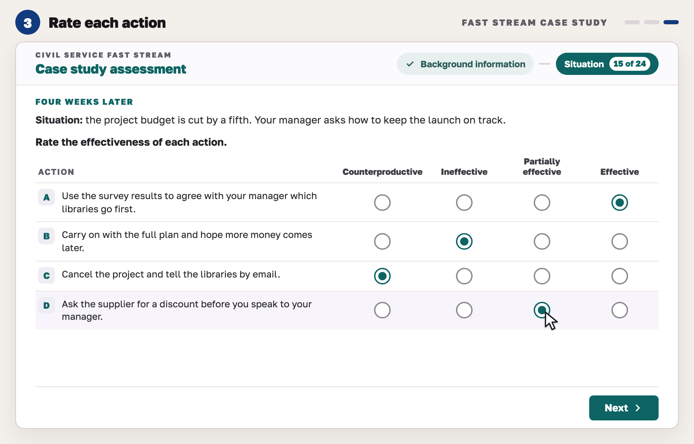Click the Counterproductive column header
This screenshot has width=694, height=444.
point(382,172)
